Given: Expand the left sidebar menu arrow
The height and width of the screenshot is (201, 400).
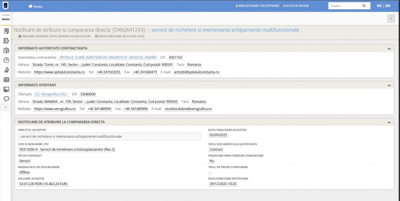Looking at the screenshot, I should 6,108.
